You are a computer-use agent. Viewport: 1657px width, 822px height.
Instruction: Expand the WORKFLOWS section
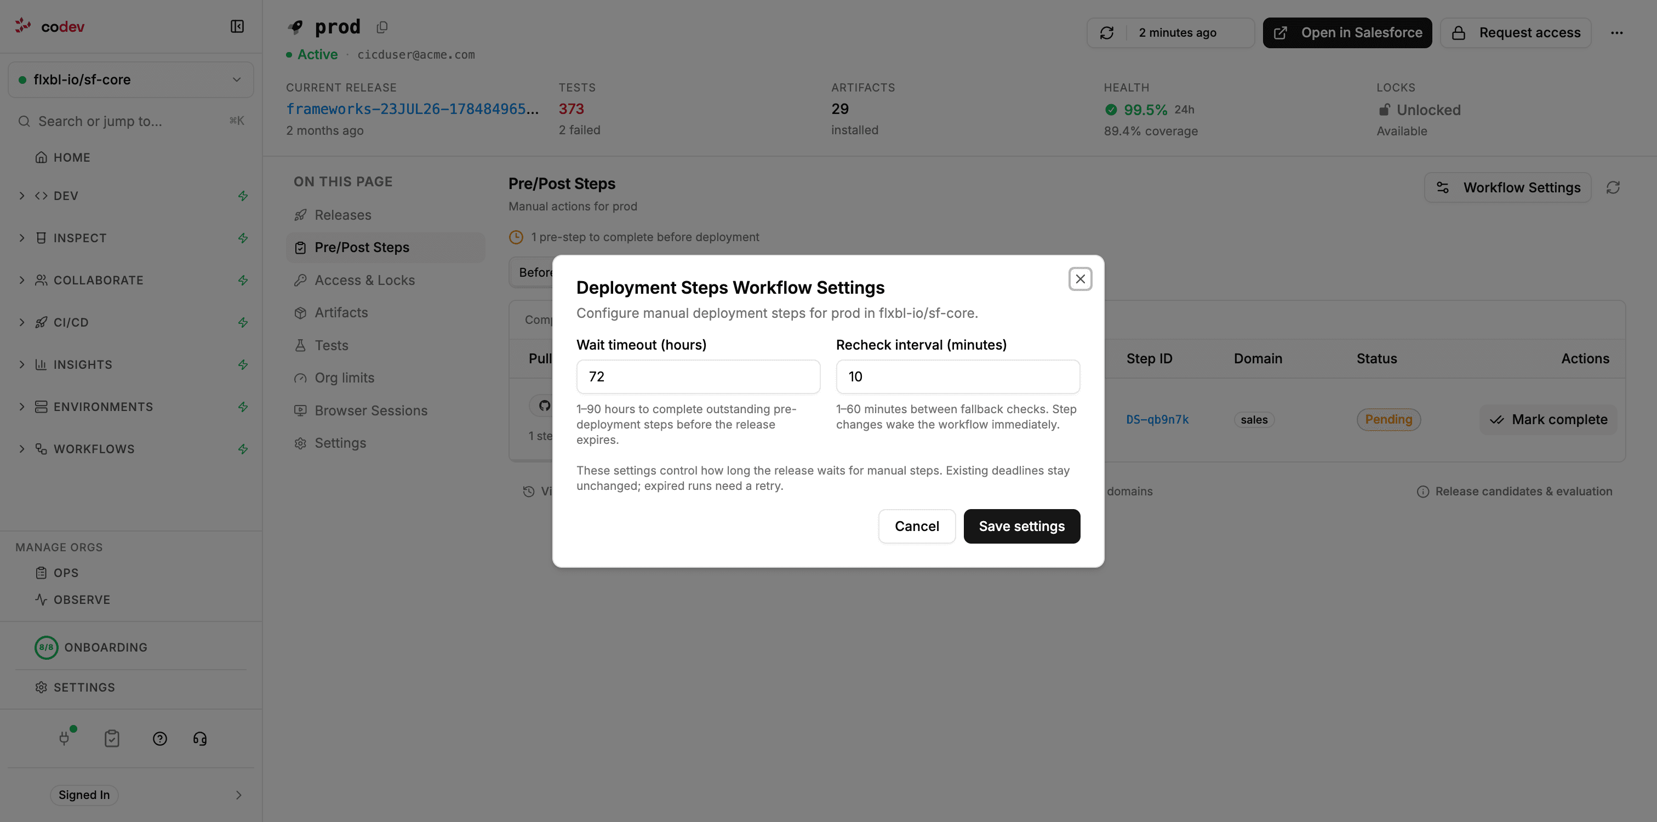click(x=22, y=449)
